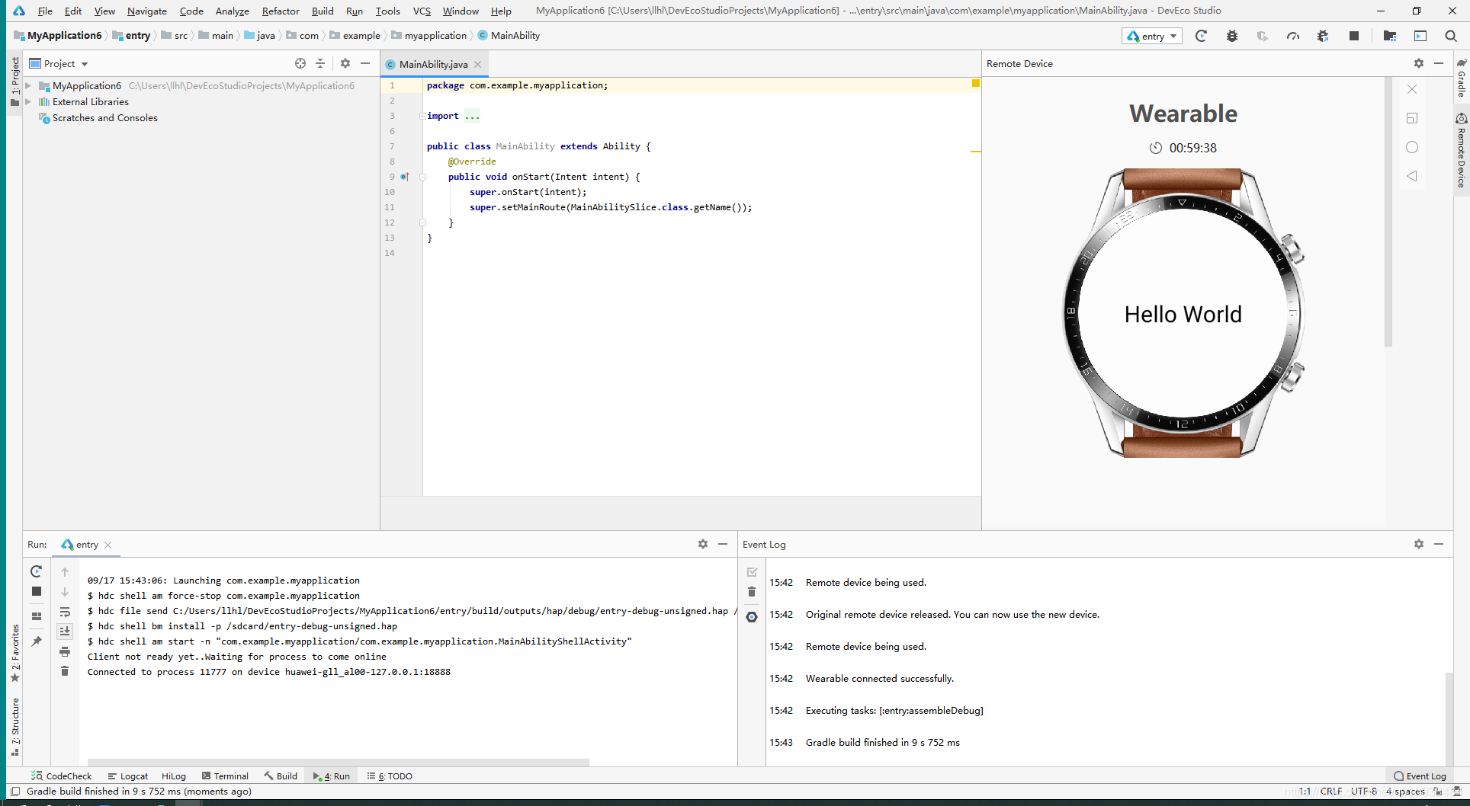Open the Favorites side panel
This screenshot has height=806, width=1470.
[14, 653]
